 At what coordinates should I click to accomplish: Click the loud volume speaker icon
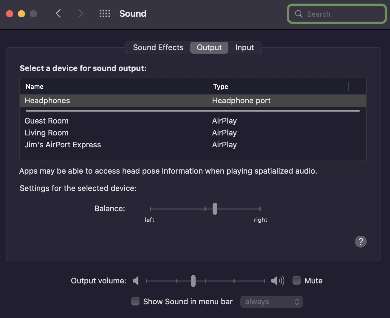[277, 281]
